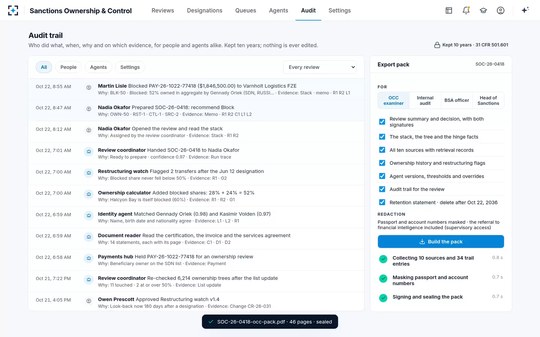Click the person icon on Owen Prescott entry

coord(89,301)
